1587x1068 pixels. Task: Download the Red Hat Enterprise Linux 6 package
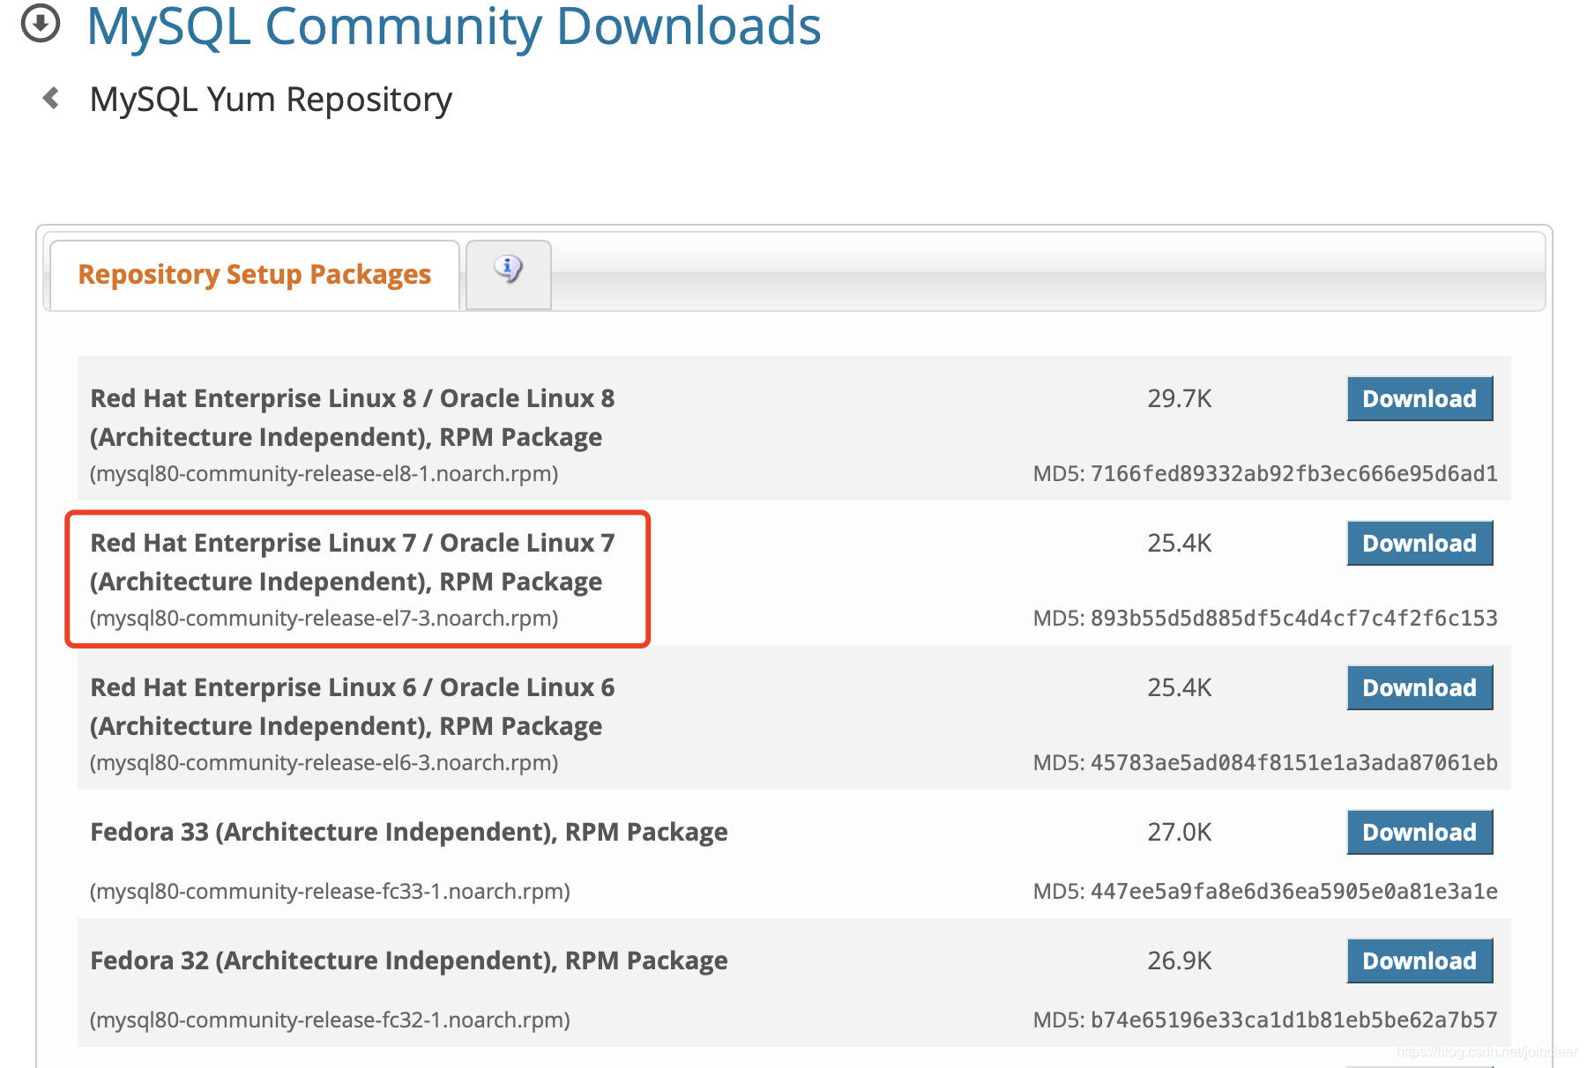(1419, 687)
